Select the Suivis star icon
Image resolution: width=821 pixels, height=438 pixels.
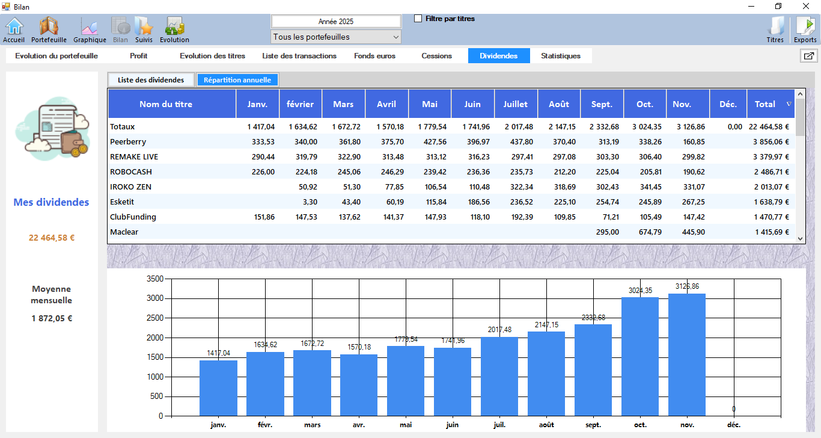click(x=144, y=28)
